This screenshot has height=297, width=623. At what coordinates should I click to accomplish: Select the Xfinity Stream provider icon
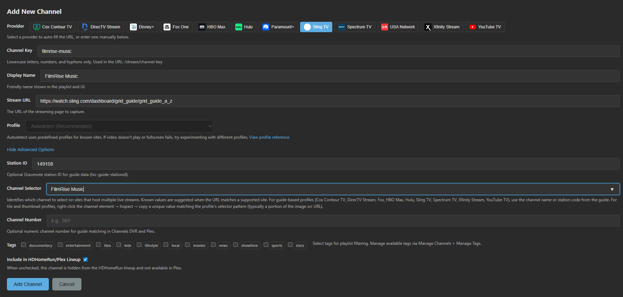click(428, 27)
